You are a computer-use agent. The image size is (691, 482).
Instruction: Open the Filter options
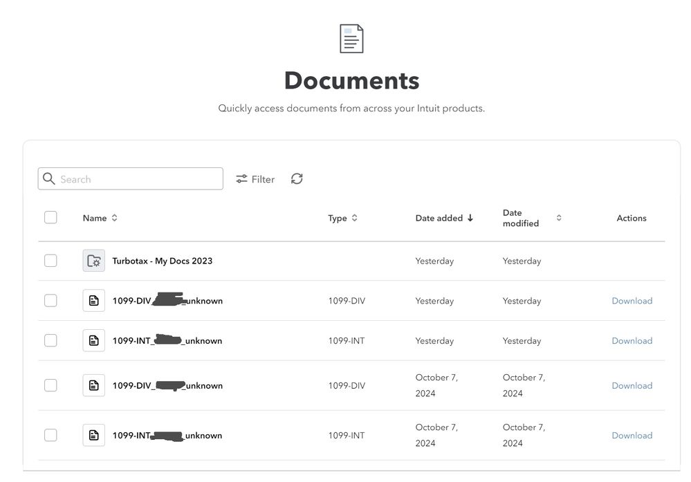255,179
